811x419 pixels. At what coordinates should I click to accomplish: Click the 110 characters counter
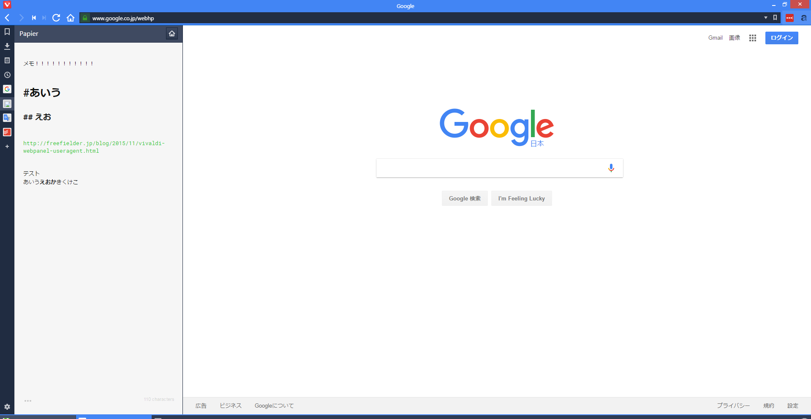[x=159, y=399]
